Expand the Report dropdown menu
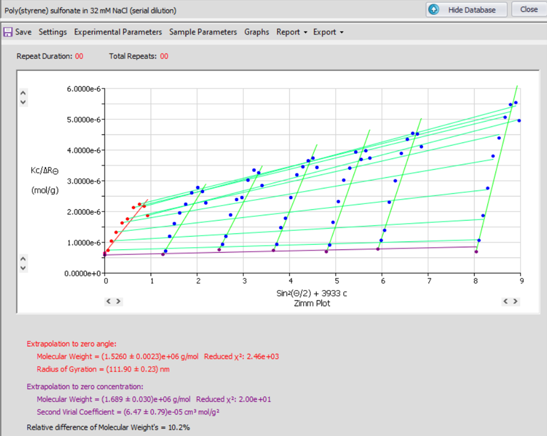 tap(292, 32)
